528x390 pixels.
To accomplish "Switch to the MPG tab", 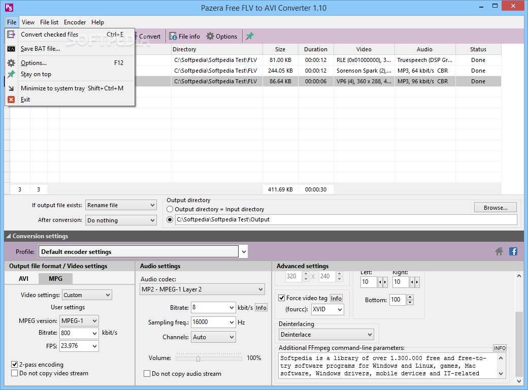I will (x=55, y=278).
